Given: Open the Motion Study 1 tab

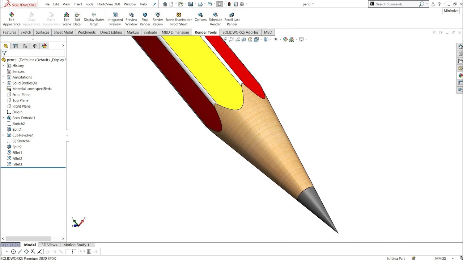Looking at the screenshot, I should tap(76, 245).
